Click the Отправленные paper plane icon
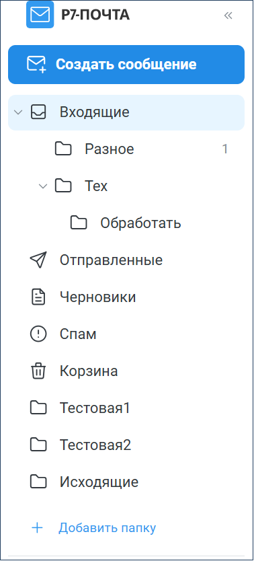This screenshot has height=561, width=254. (x=38, y=260)
